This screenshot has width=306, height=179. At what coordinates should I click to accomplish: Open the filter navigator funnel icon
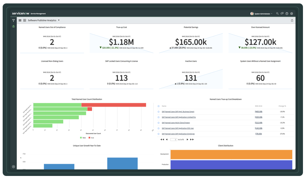(x=14, y=20)
